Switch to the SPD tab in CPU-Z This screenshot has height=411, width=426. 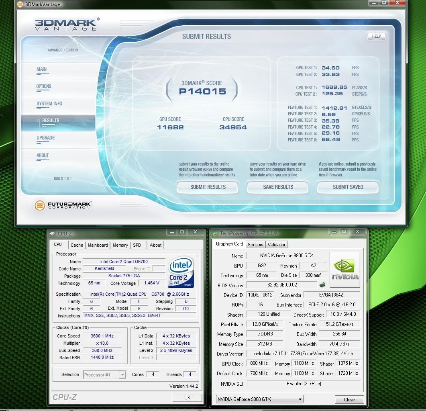coord(137,245)
